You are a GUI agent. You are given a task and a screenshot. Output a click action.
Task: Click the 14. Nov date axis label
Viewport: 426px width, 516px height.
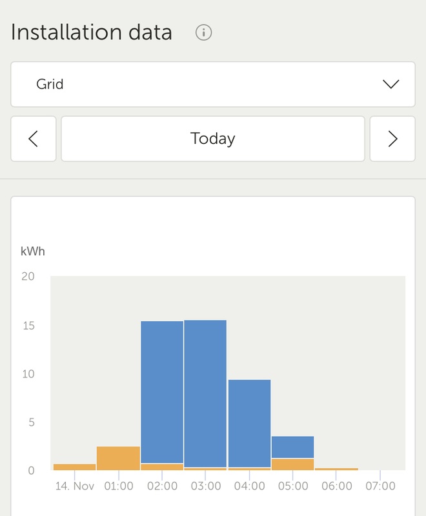click(x=75, y=486)
